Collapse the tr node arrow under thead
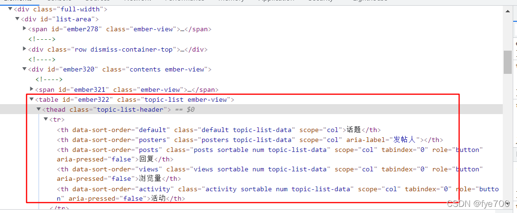517x213 pixels. pos(46,119)
